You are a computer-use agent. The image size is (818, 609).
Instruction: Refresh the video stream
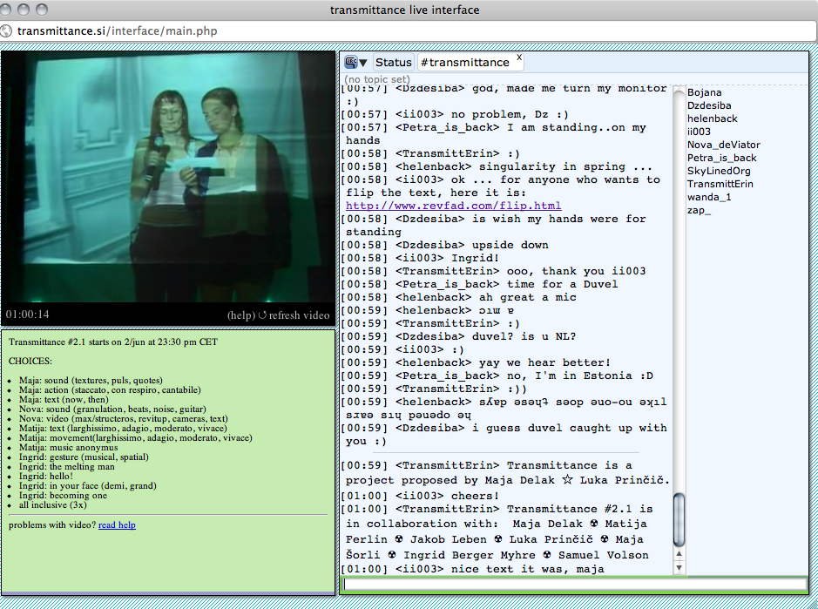pyautogui.click(x=294, y=315)
